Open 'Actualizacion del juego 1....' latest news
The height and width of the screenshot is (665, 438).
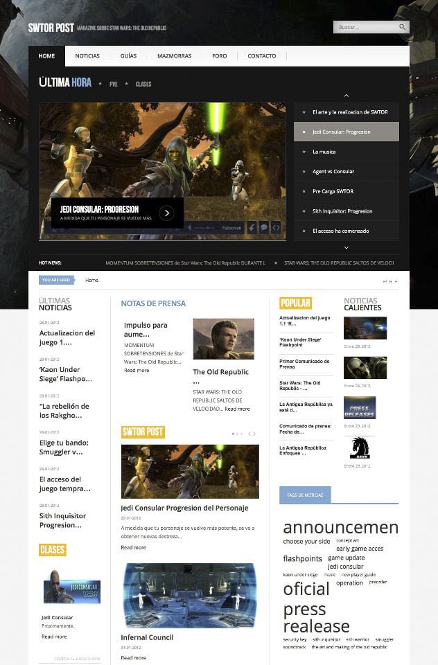[x=67, y=337]
